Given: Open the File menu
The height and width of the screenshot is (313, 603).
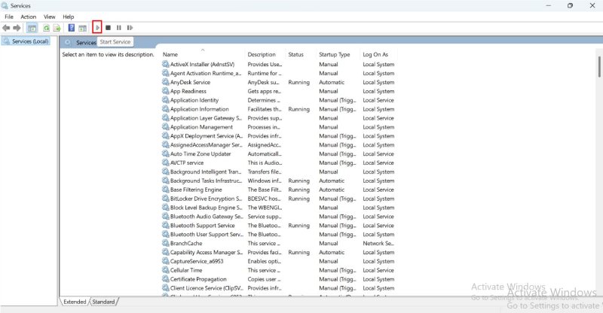Looking at the screenshot, I should (9, 17).
